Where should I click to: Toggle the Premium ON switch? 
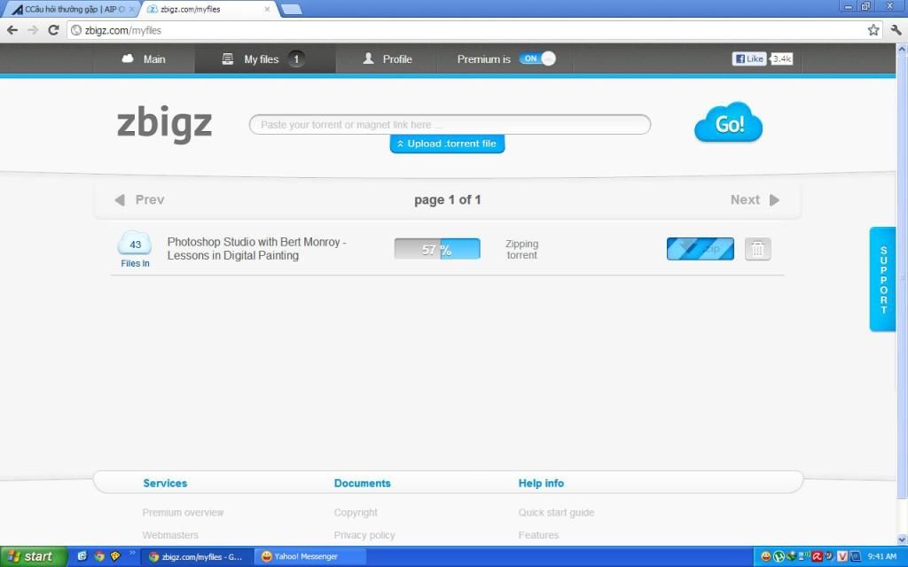(x=536, y=58)
